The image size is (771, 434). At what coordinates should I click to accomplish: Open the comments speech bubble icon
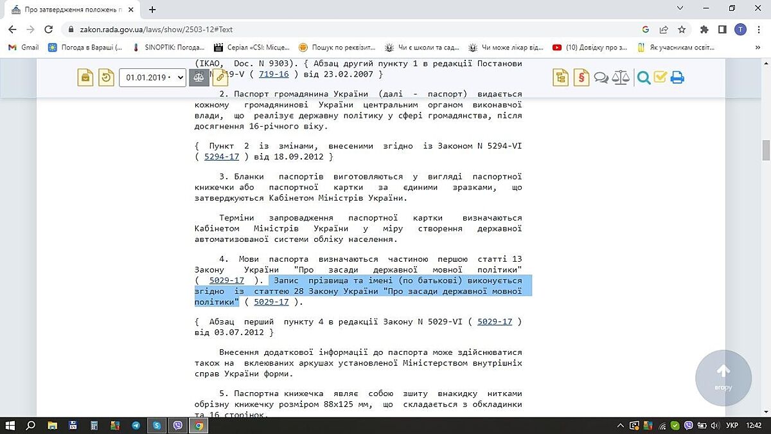click(x=601, y=78)
